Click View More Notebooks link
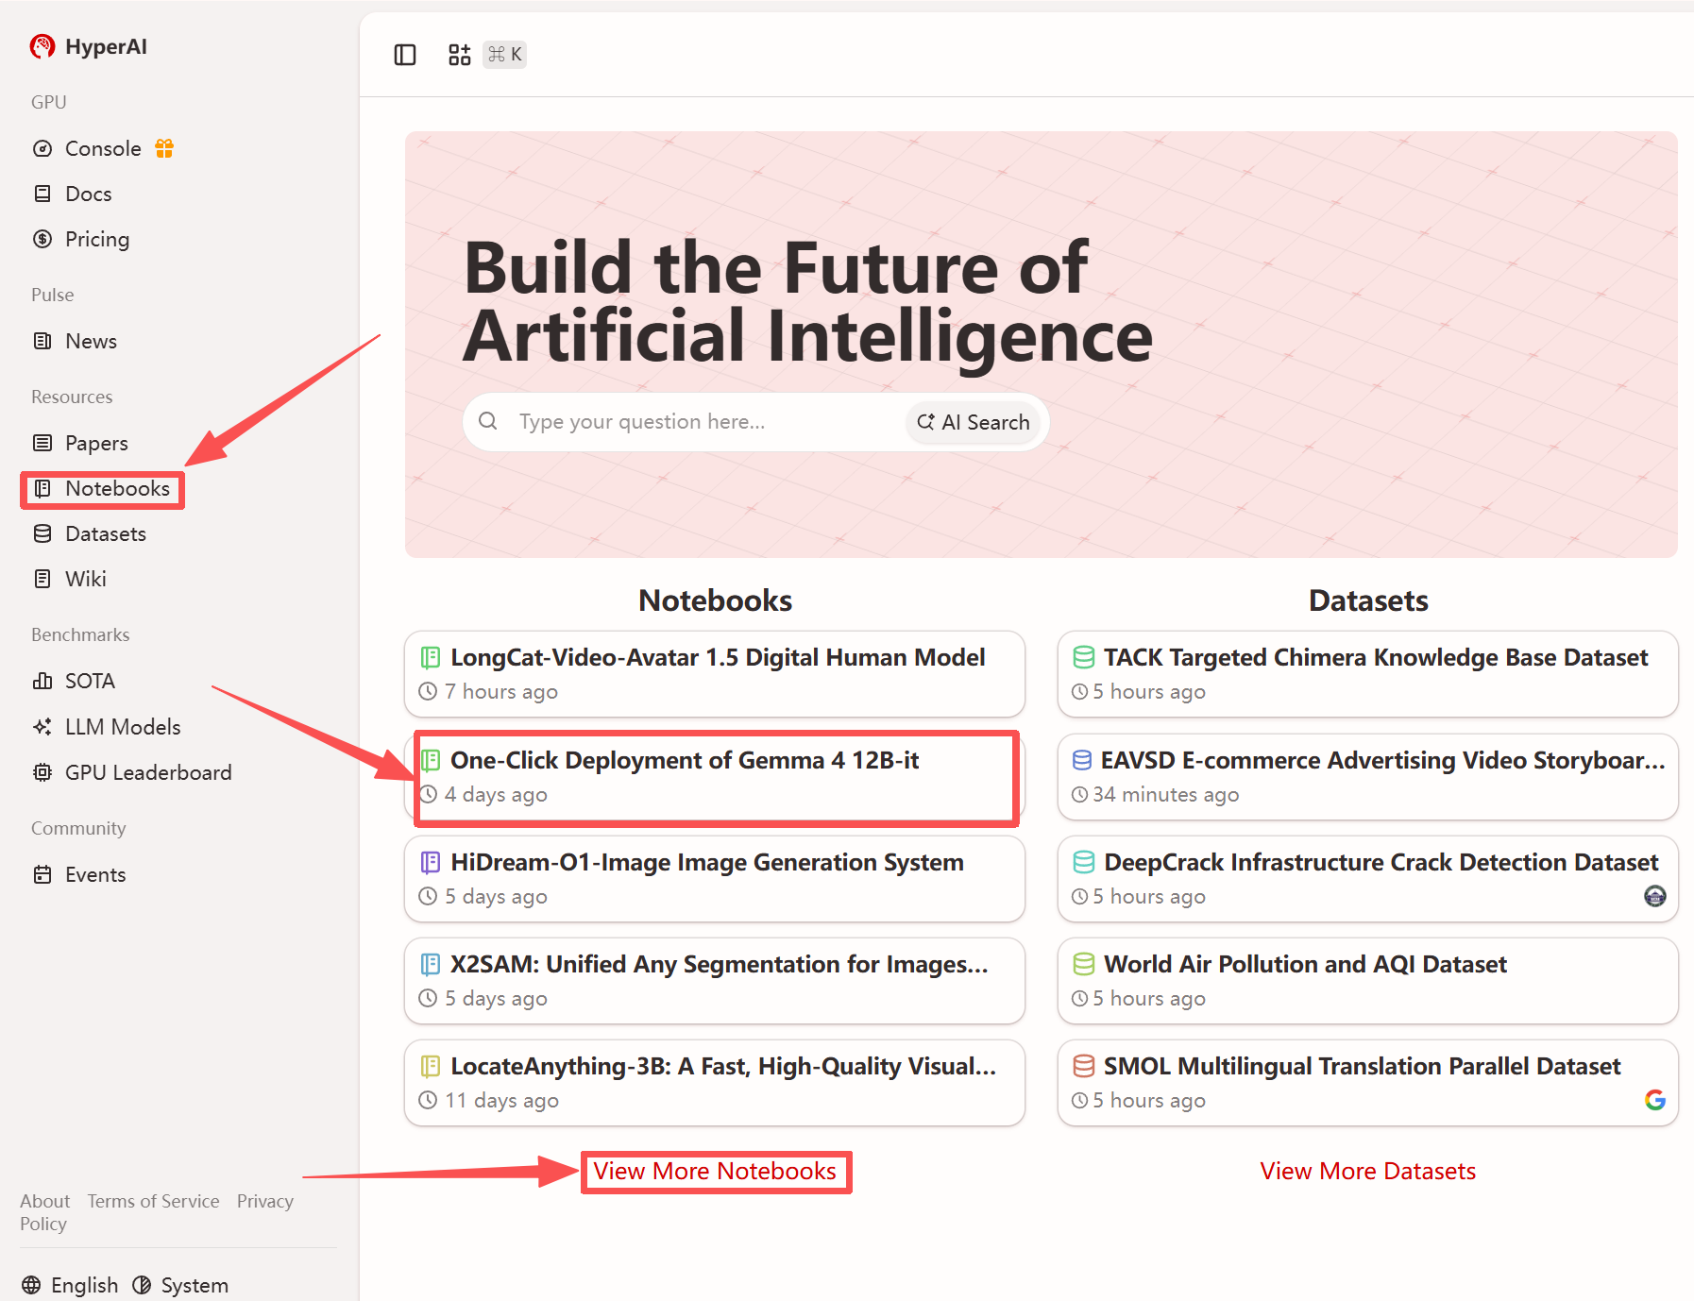Image resolution: width=1694 pixels, height=1301 pixels. (715, 1171)
